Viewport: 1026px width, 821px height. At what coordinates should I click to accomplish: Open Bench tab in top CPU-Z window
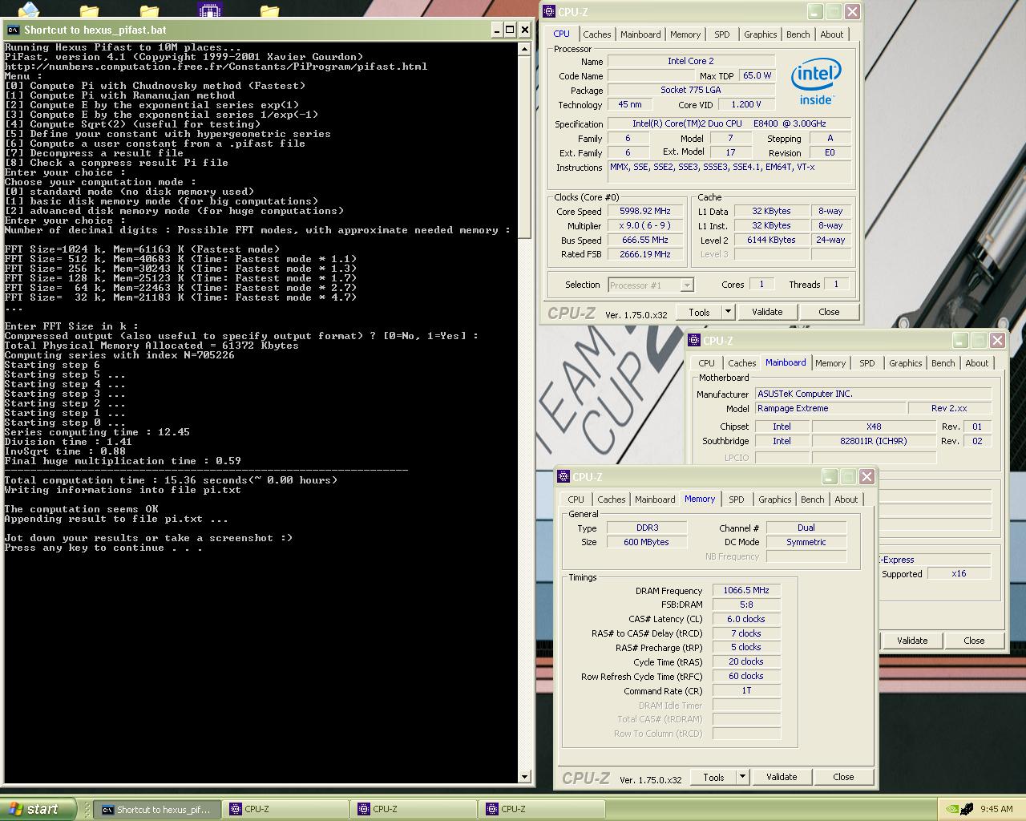click(x=798, y=34)
